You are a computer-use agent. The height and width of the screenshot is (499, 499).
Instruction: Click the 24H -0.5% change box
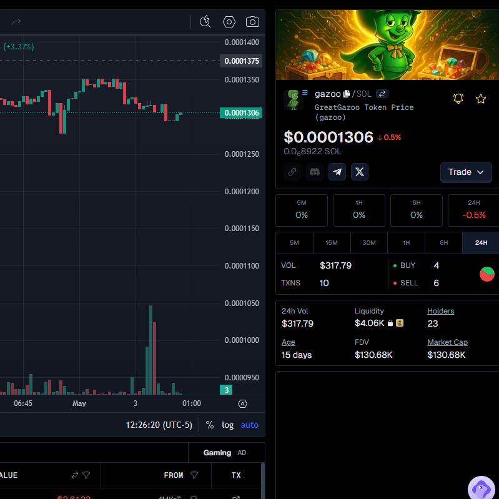tap(473, 210)
